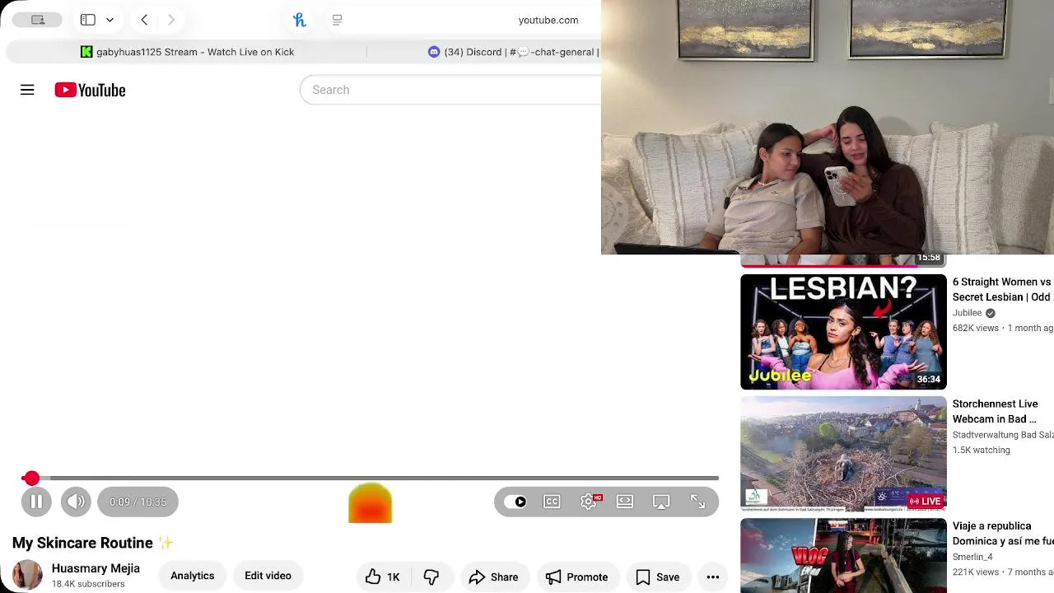
Task: Click the Smerlin_4 channel name
Action: pos(972,557)
